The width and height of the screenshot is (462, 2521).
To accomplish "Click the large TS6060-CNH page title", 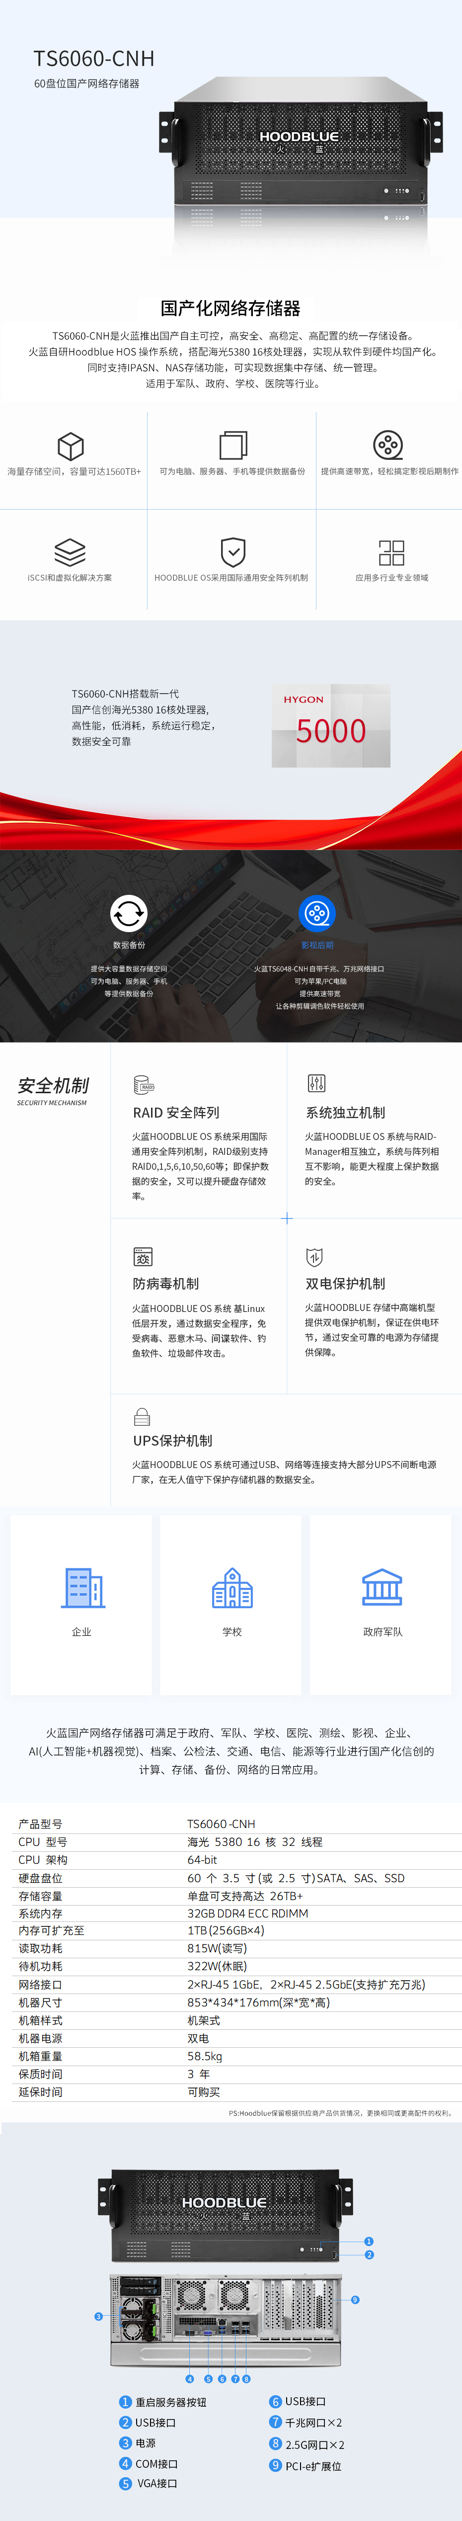I will (x=94, y=59).
